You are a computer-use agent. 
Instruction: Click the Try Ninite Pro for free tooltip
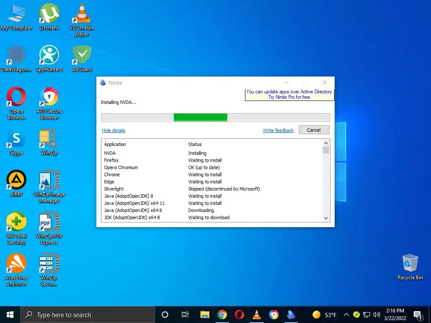point(290,95)
